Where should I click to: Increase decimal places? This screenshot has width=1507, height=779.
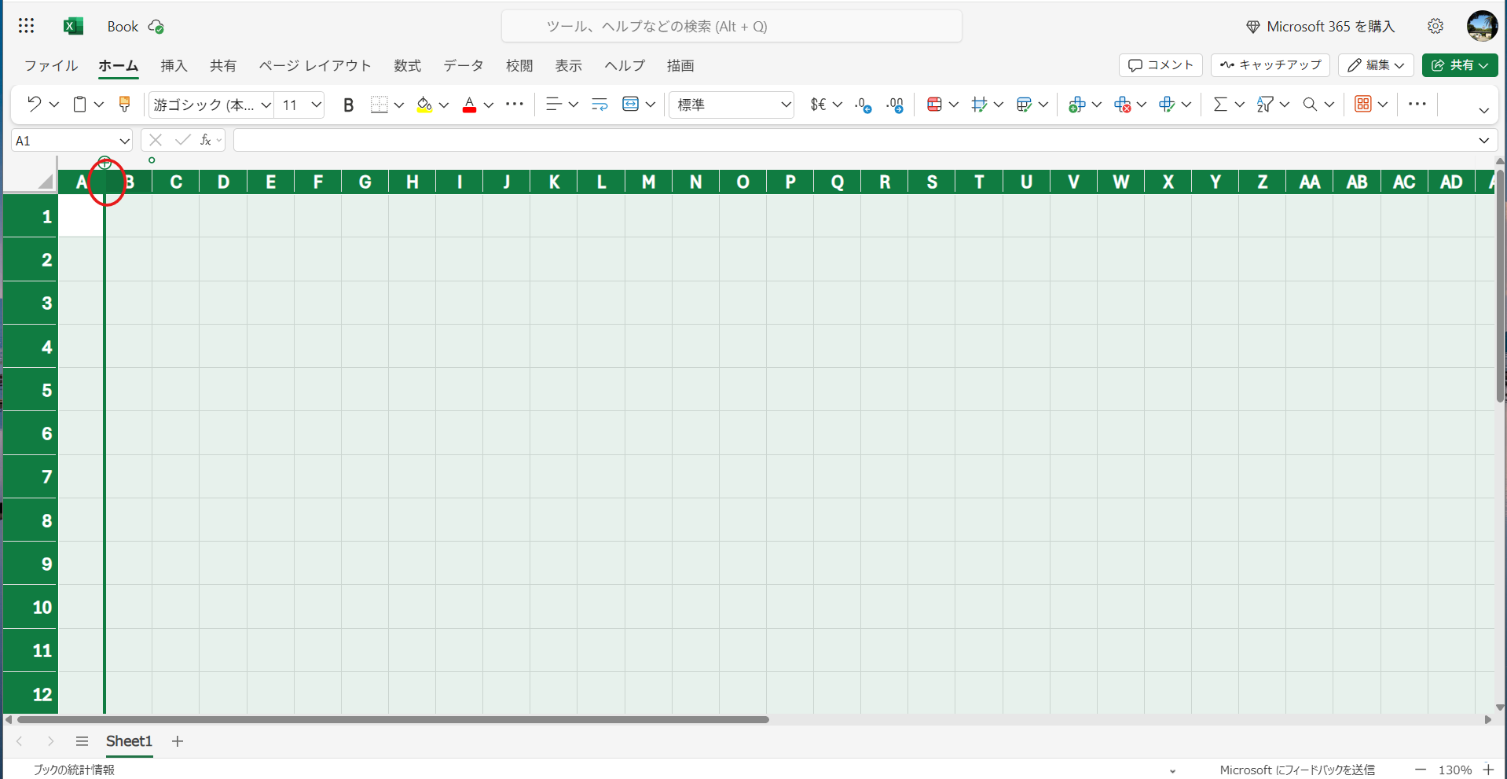895,105
